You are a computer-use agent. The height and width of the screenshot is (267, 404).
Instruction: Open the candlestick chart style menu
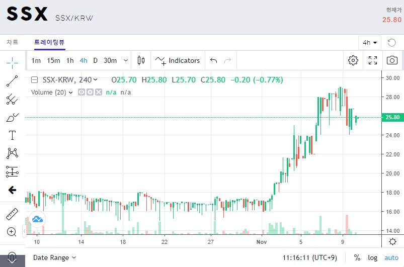[141, 60]
